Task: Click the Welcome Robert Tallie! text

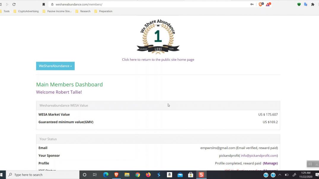Action: (x=59, y=92)
